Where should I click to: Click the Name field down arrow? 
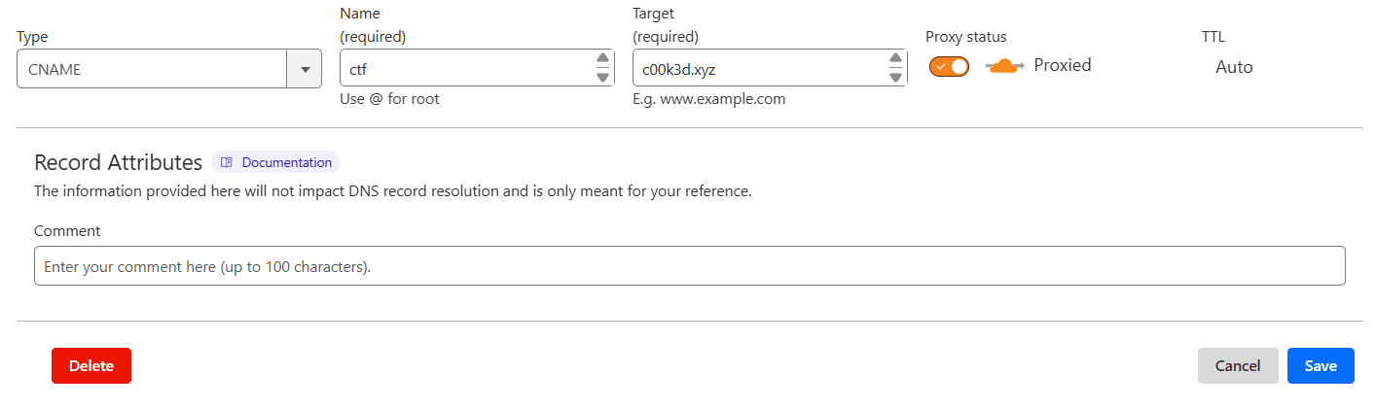click(x=602, y=78)
